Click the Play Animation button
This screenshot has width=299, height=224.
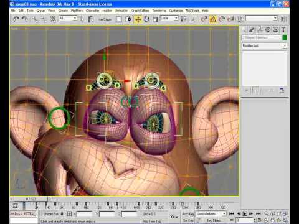pos(245,213)
